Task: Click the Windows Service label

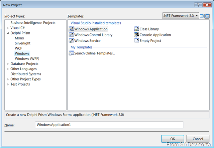Action: point(87,41)
